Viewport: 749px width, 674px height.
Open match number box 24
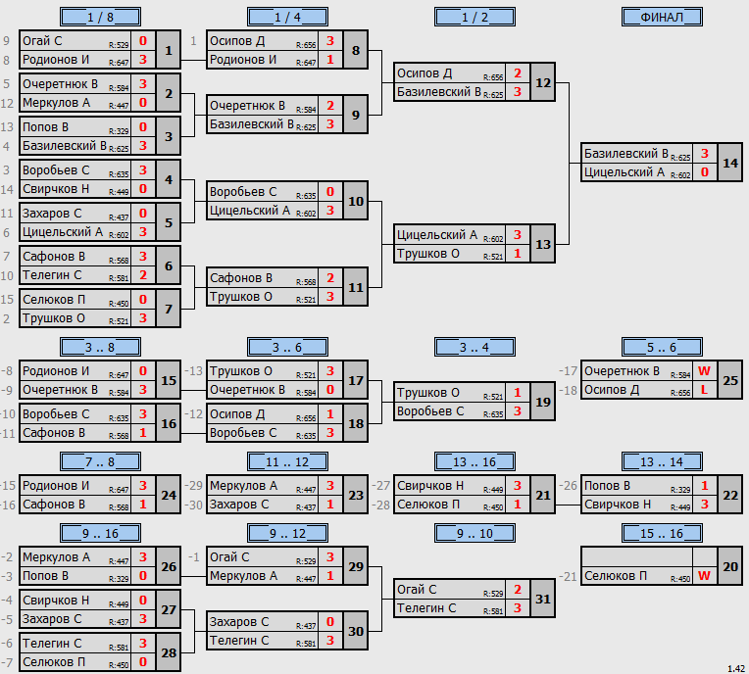pos(169,495)
